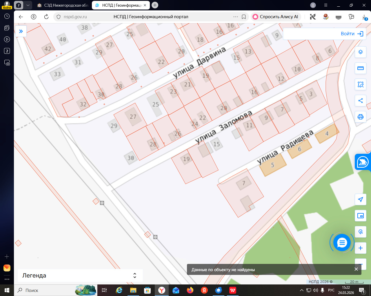The width and height of the screenshot is (371, 296).
Task: Locate my position on map
Action: pyautogui.click(x=361, y=199)
